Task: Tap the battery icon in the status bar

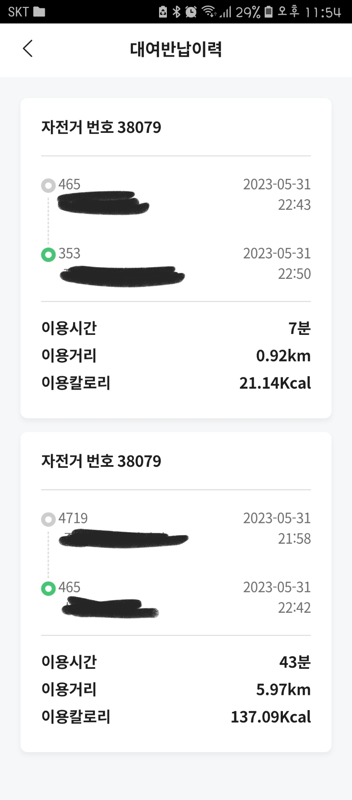Action: pyautogui.click(x=269, y=12)
